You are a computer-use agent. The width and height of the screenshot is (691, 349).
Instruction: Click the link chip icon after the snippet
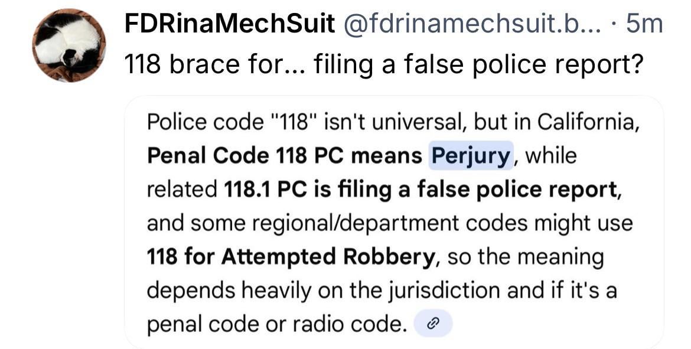click(x=433, y=324)
